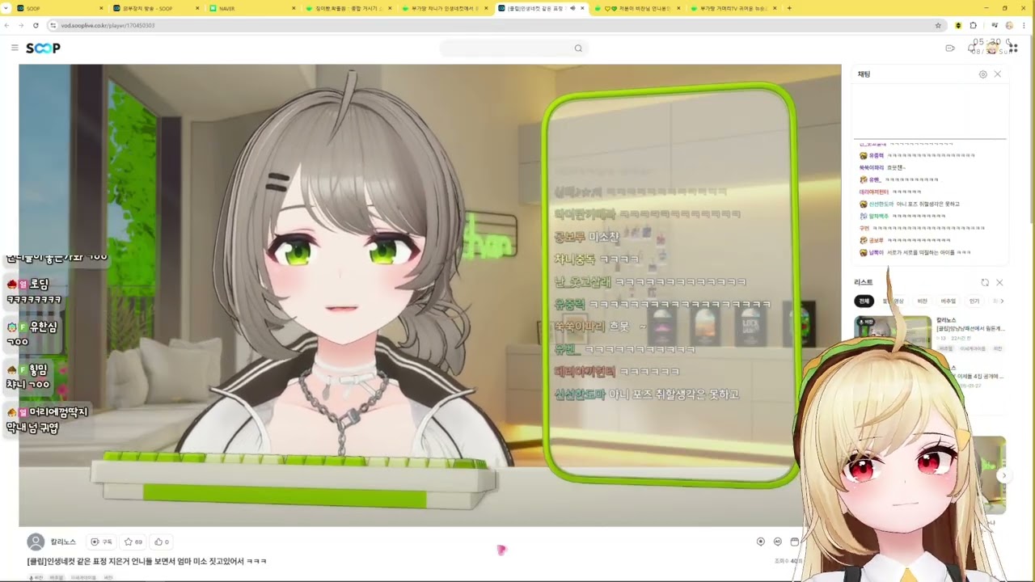This screenshot has width=1035, height=582.
Task: Open the 칼리노스 channel name link
Action: (x=63, y=542)
